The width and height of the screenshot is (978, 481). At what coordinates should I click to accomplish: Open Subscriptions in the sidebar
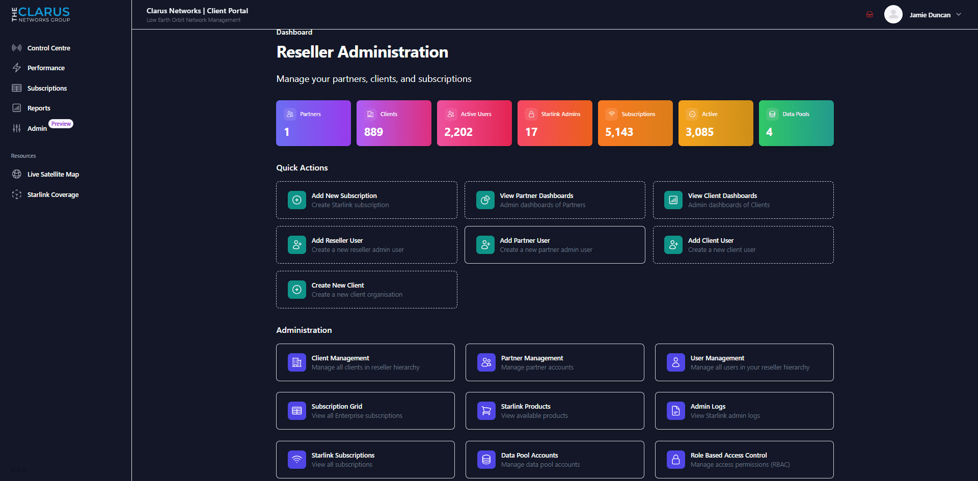47,88
